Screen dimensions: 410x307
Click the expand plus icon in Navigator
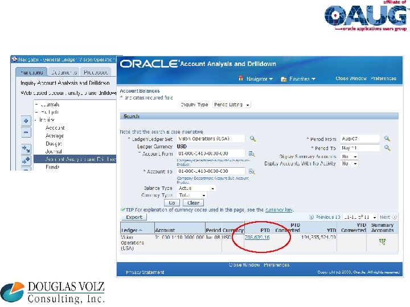click(26, 121)
